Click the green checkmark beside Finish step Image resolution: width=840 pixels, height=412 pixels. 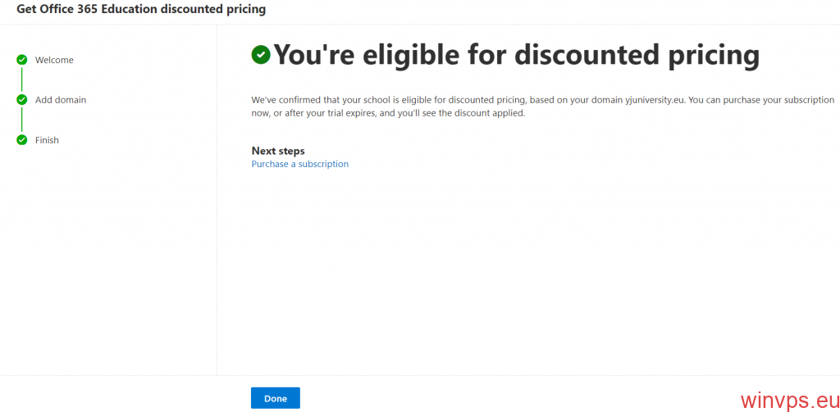click(x=22, y=140)
